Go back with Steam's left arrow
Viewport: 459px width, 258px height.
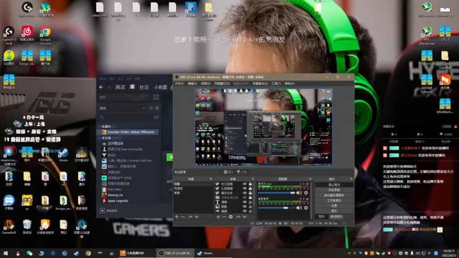click(x=101, y=87)
